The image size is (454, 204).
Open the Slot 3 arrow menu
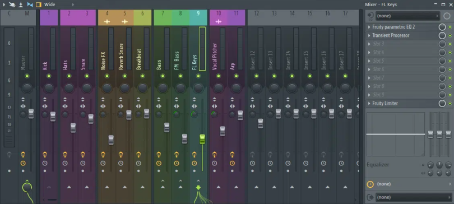pyautogui.click(x=369, y=44)
